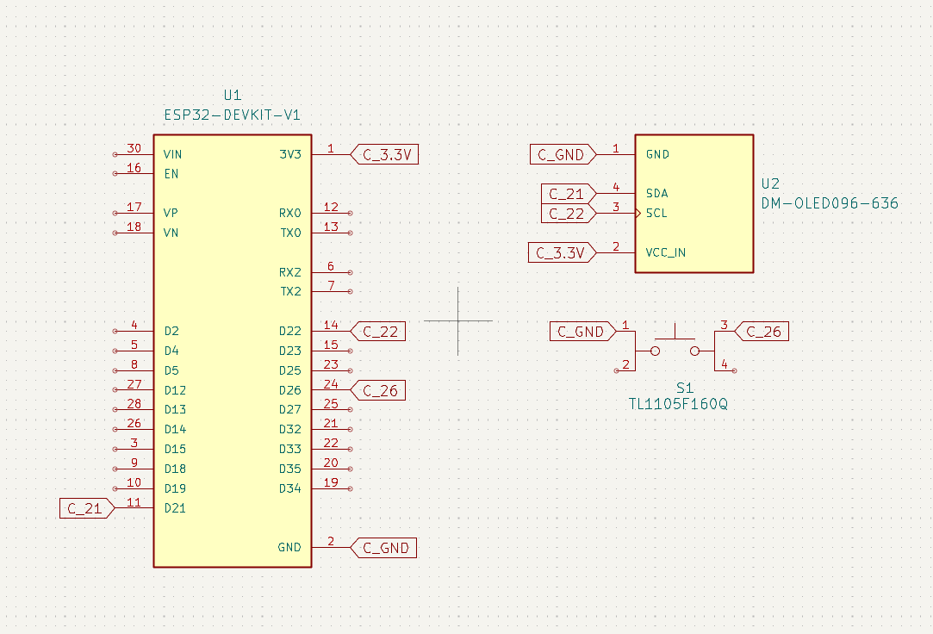This screenshot has height=634, width=933.
Task: Select the C_22 label next to D22 pin
Action: [x=380, y=332]
